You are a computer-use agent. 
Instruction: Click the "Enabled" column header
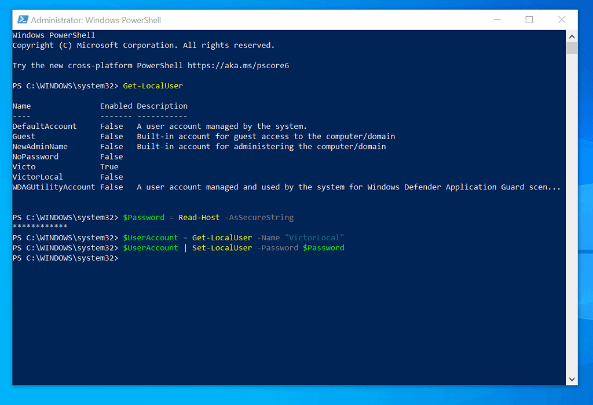pyautogui.click(x=116, y=106)
